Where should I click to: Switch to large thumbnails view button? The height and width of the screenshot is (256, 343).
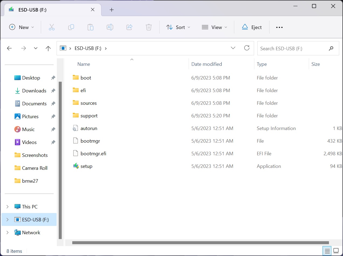click(336, 251)
